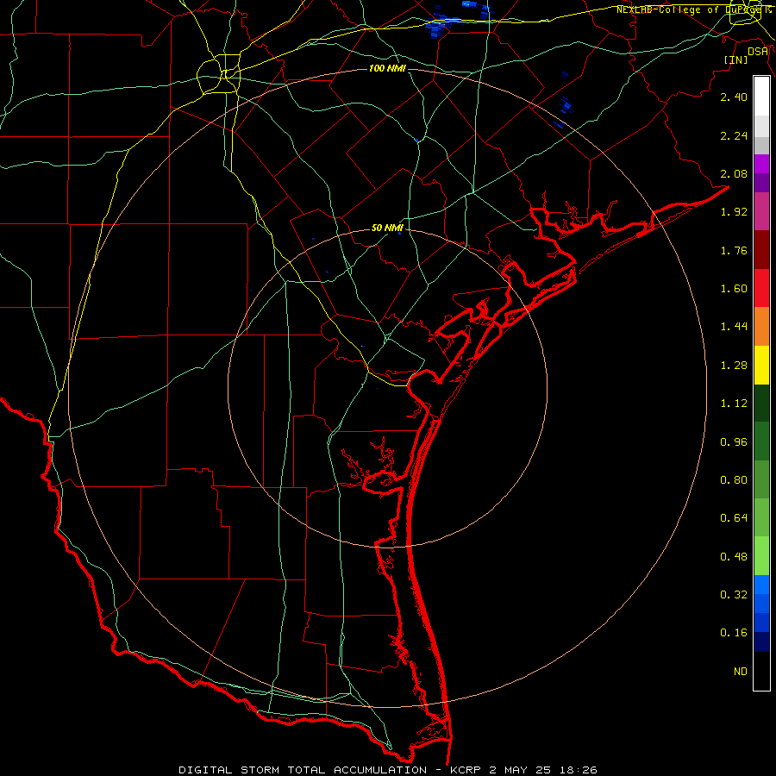
Task: Click the yellow highway loop around the city
Action: pos(218,76)
